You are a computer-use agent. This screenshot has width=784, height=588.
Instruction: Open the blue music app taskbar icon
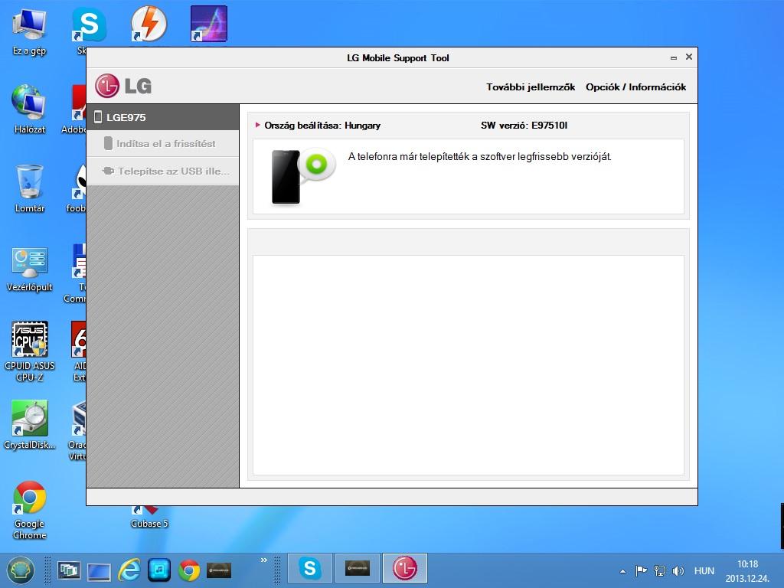pos(159,570)
